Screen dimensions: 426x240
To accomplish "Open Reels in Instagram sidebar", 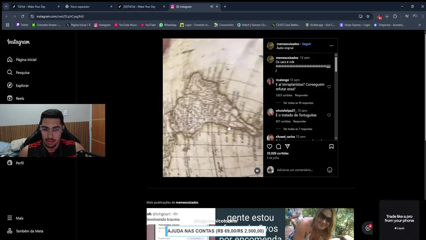I will (x=16, y=98).
